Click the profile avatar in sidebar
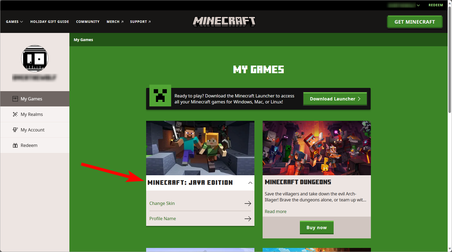 coord(35,59)
